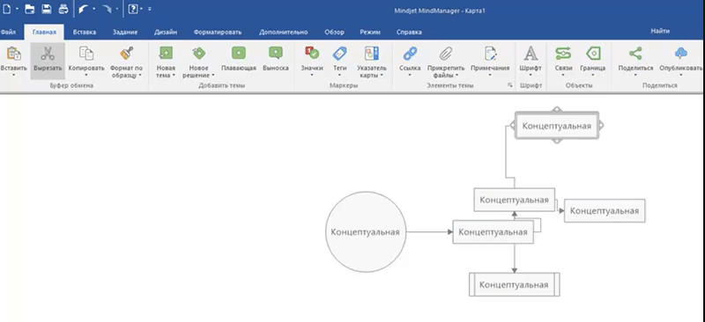Print the map using the printer icon
705x322 pixels.
63,9
